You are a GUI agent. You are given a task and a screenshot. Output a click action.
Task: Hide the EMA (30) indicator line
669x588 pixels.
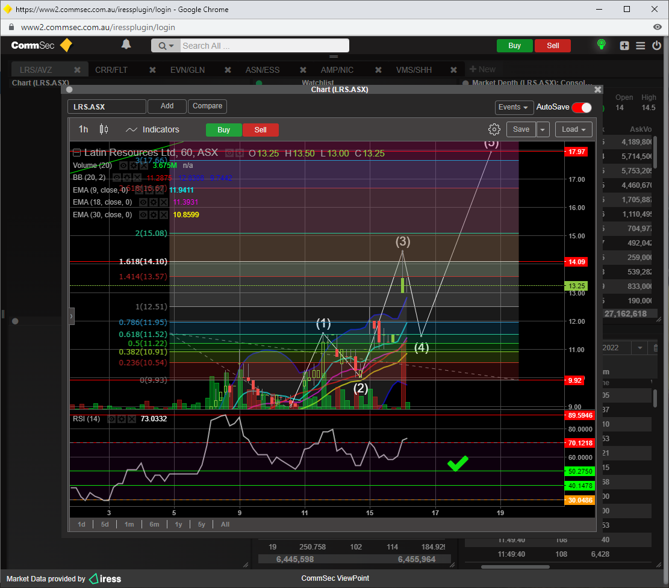tap(144, 215)
